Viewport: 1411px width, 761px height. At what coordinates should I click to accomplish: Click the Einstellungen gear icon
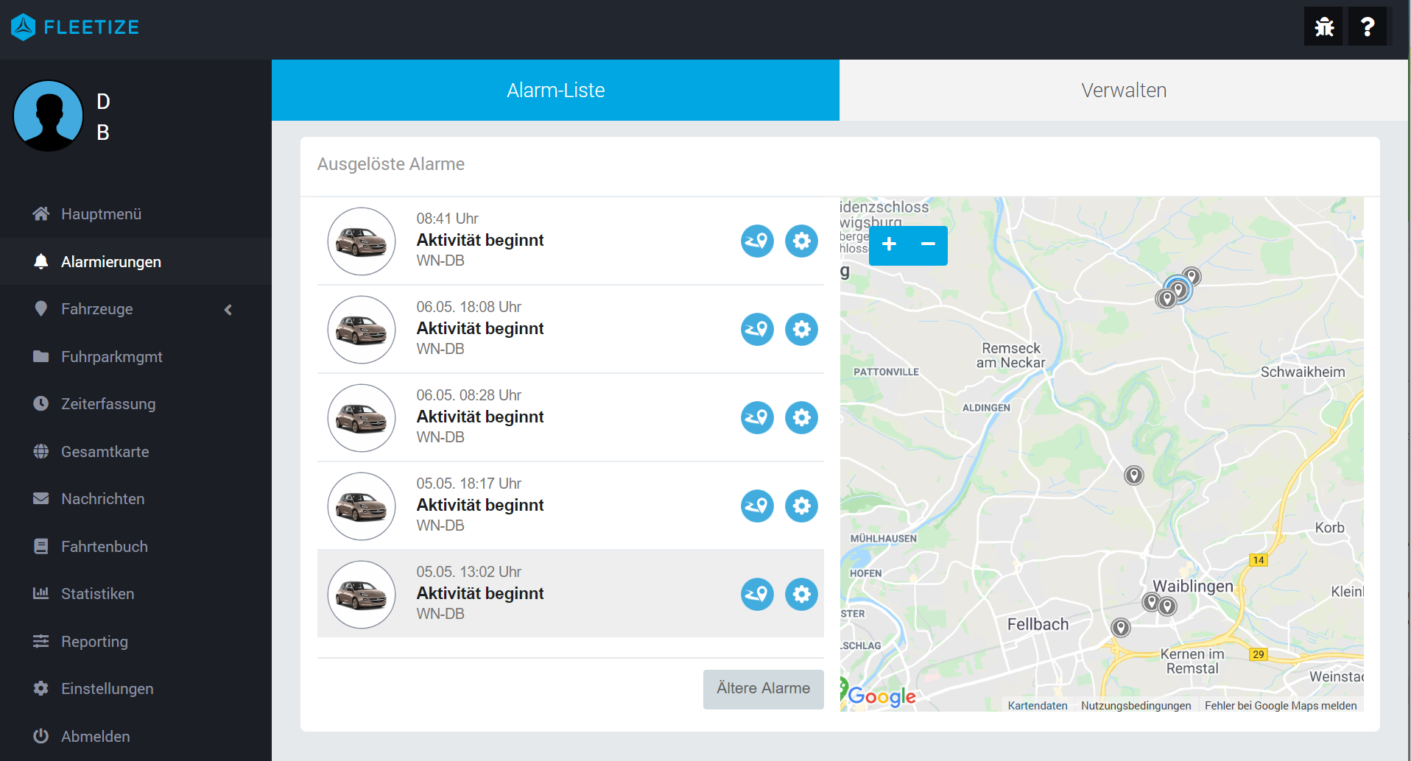(x=41, y=688)
